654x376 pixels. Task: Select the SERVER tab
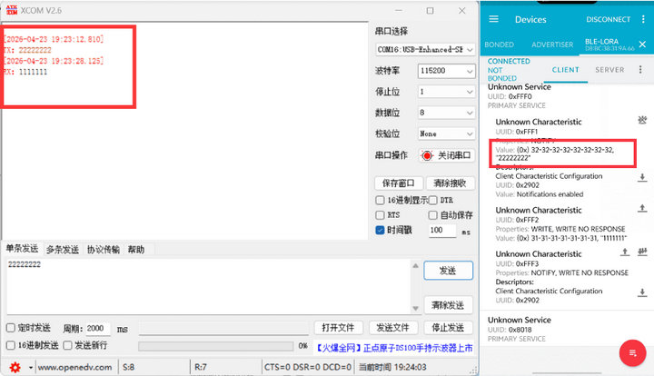(x=609, y=70)
